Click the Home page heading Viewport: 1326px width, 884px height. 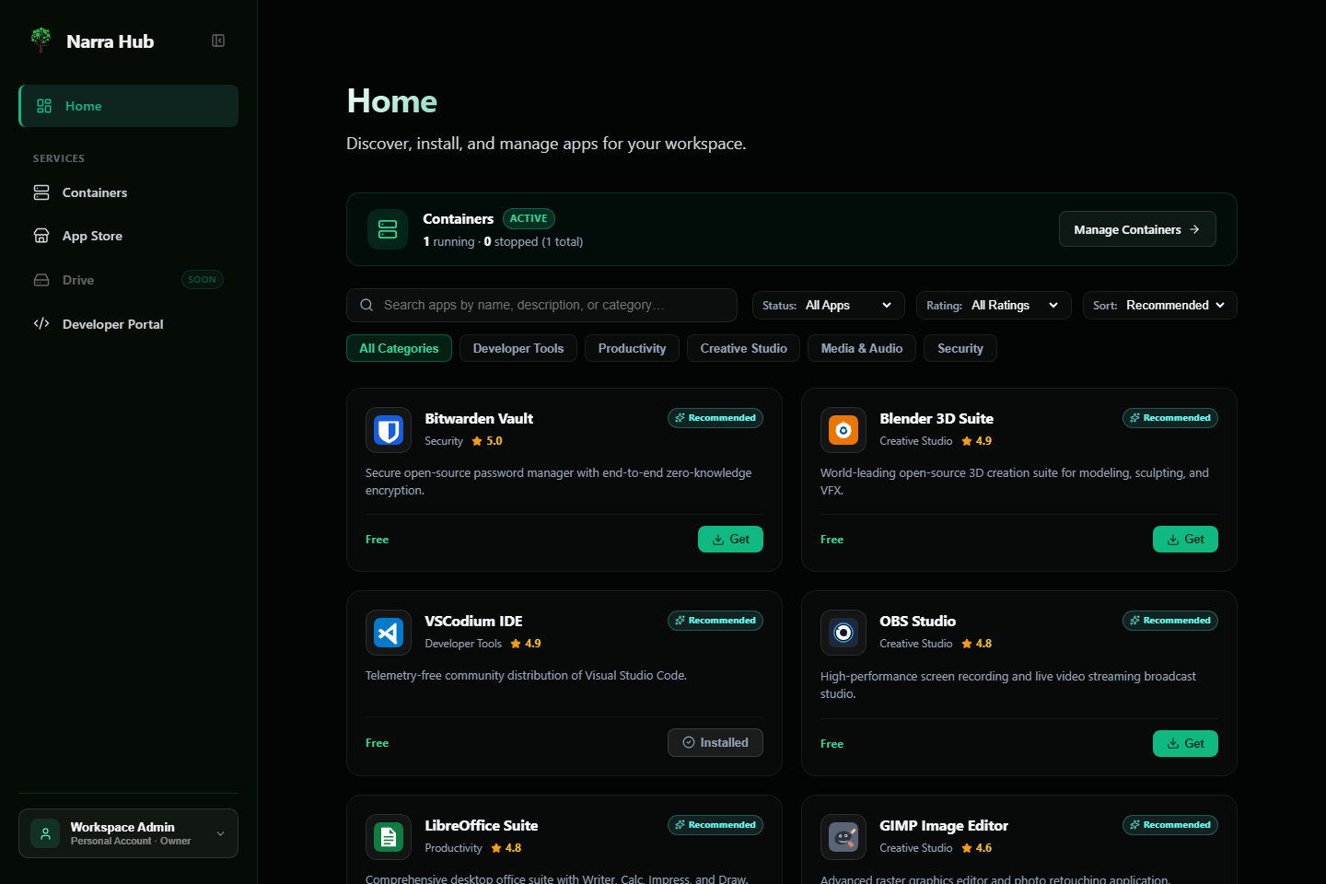coord(392,101)
